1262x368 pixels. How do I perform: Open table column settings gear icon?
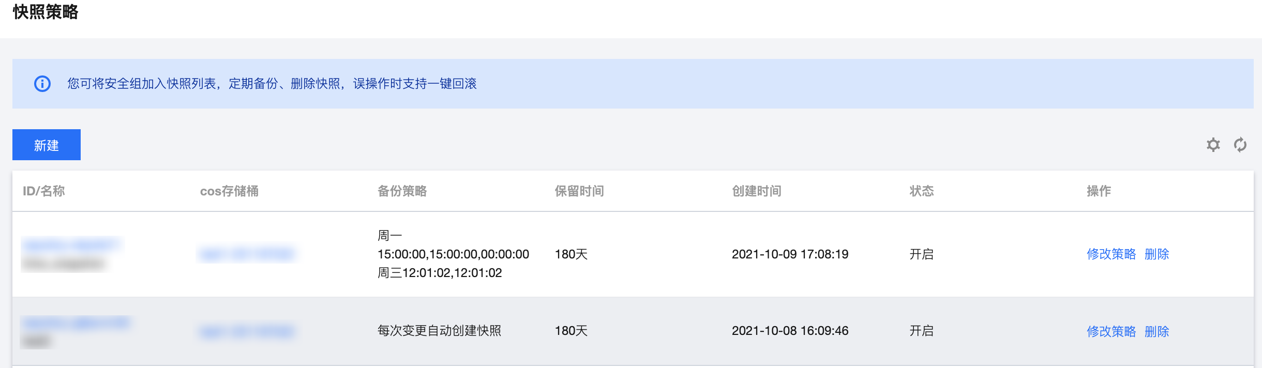(1213, 145)
